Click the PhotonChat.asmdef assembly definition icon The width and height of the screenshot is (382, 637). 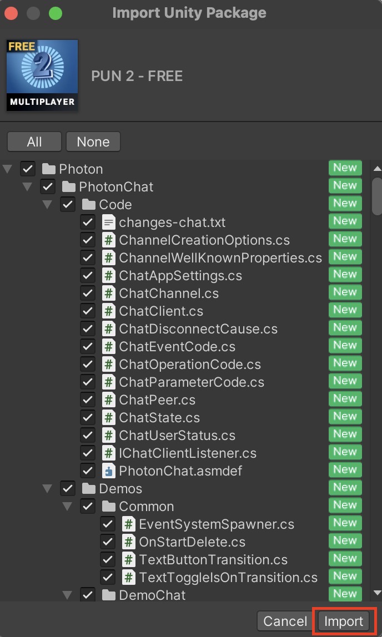point(108,471)
